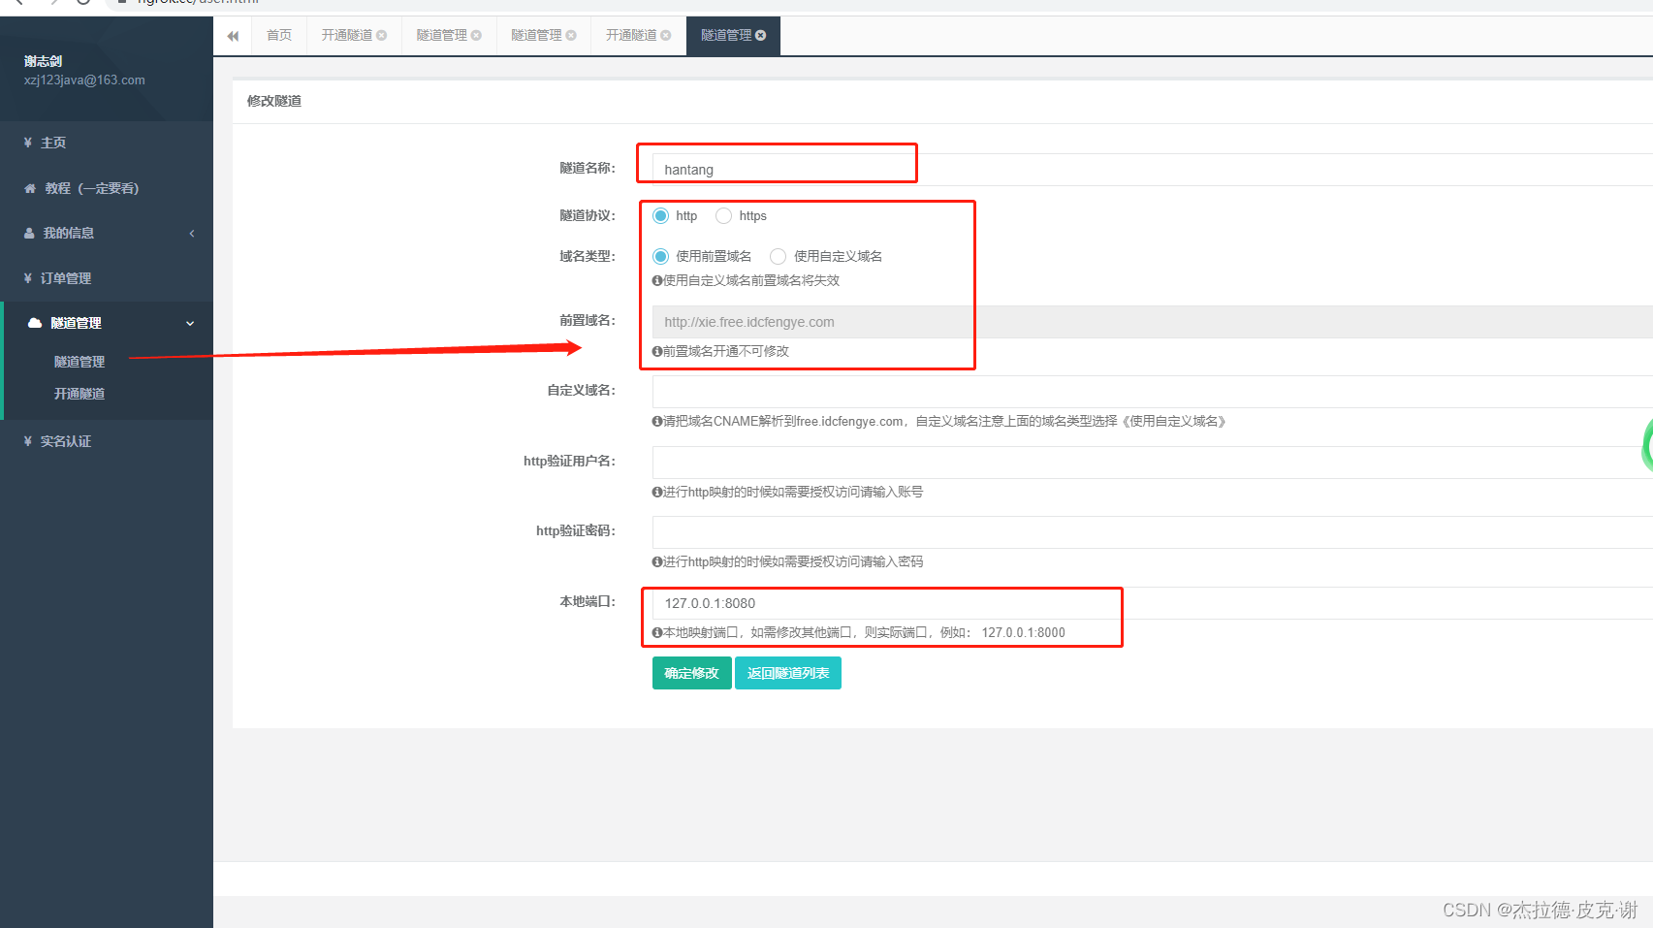Select the 开通隧道 submenu item

click(x=79, y=394)
